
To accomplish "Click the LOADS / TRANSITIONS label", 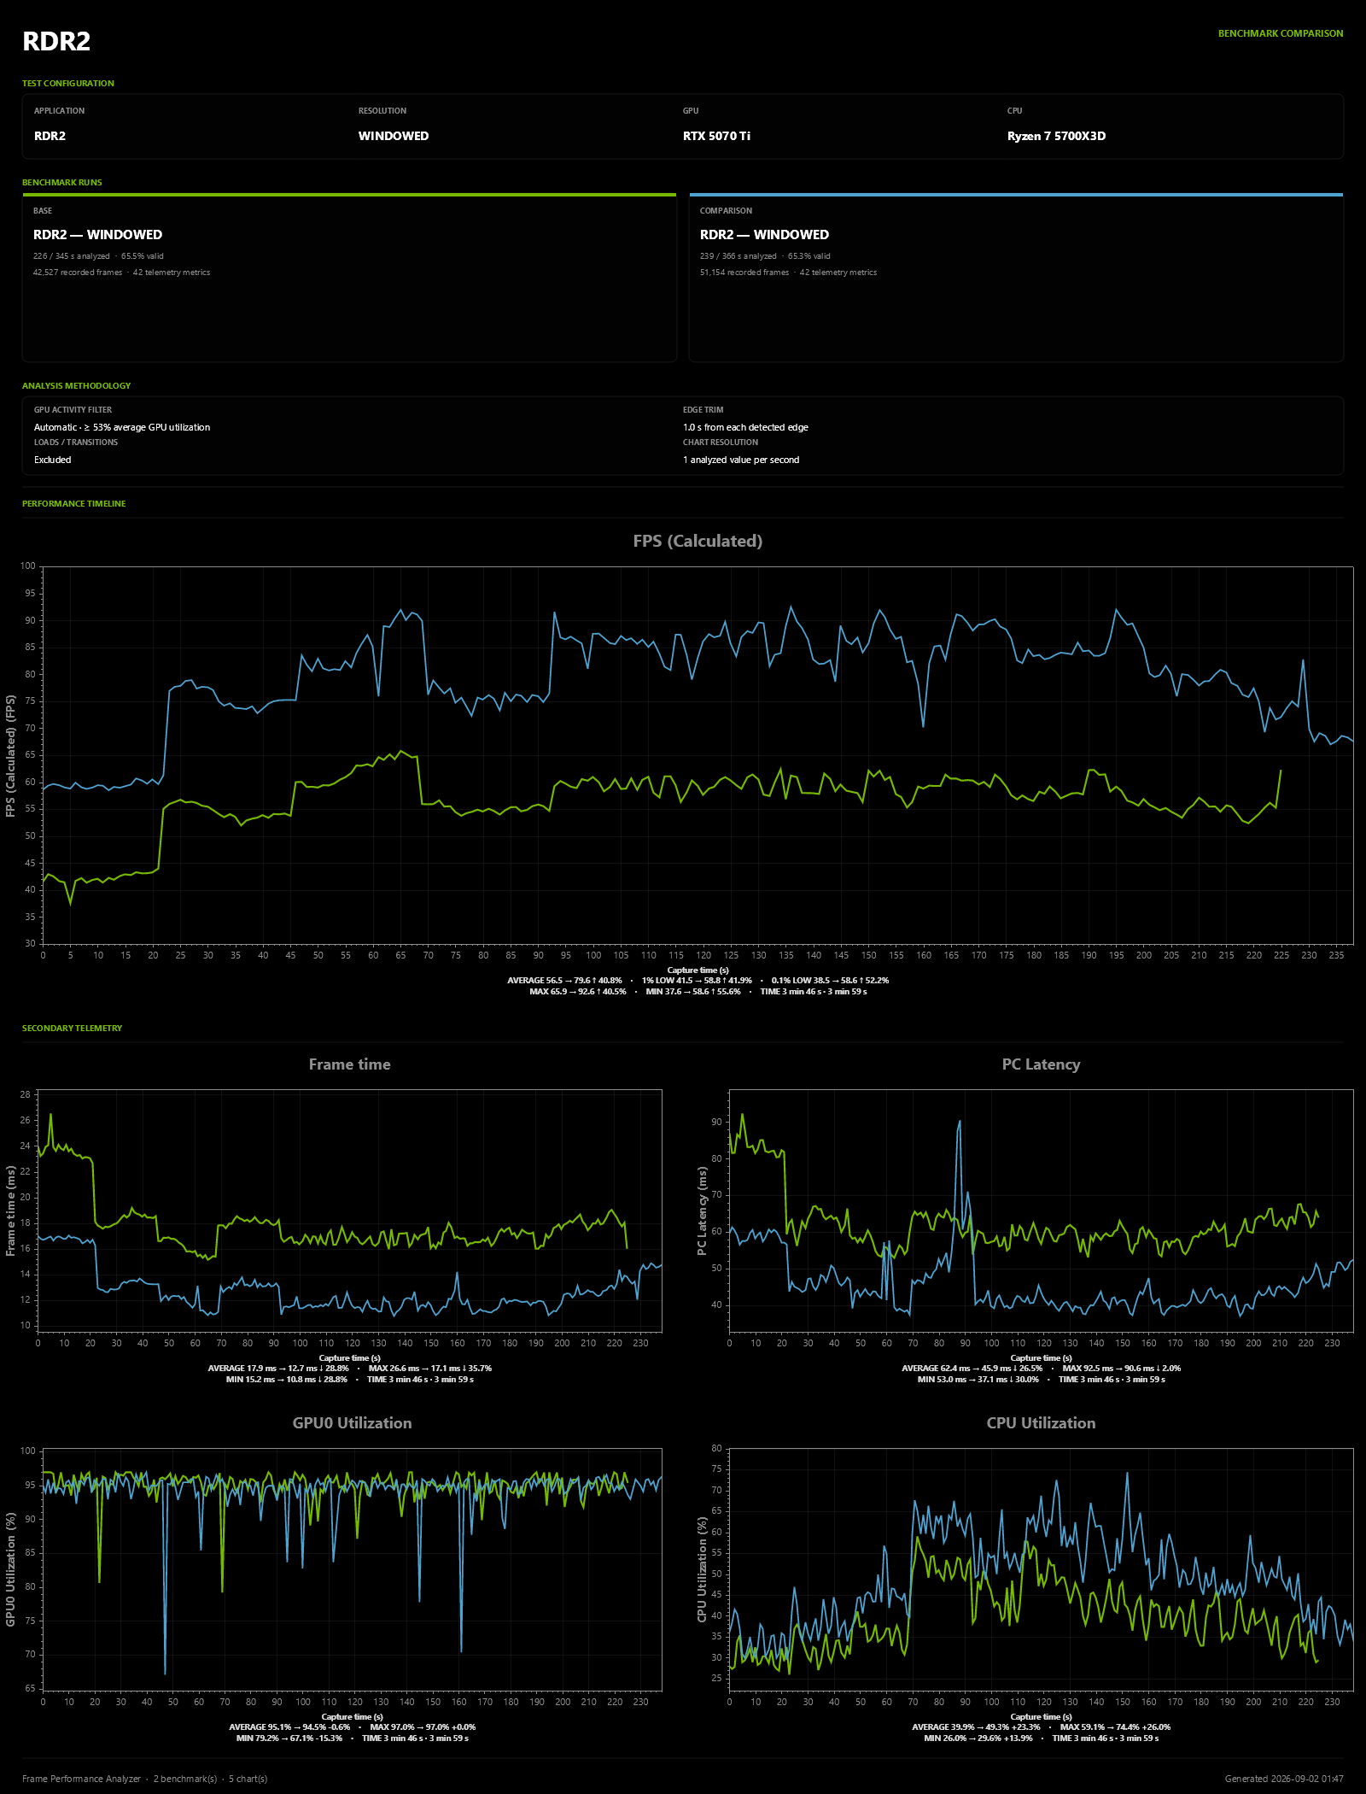I will [76, 443].
